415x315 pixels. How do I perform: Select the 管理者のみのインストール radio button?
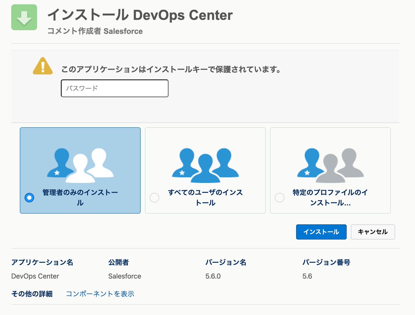click(x=29, y=197)
